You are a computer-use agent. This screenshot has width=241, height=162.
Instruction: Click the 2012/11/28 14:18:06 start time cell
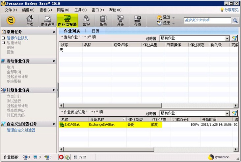pos(216,125)
